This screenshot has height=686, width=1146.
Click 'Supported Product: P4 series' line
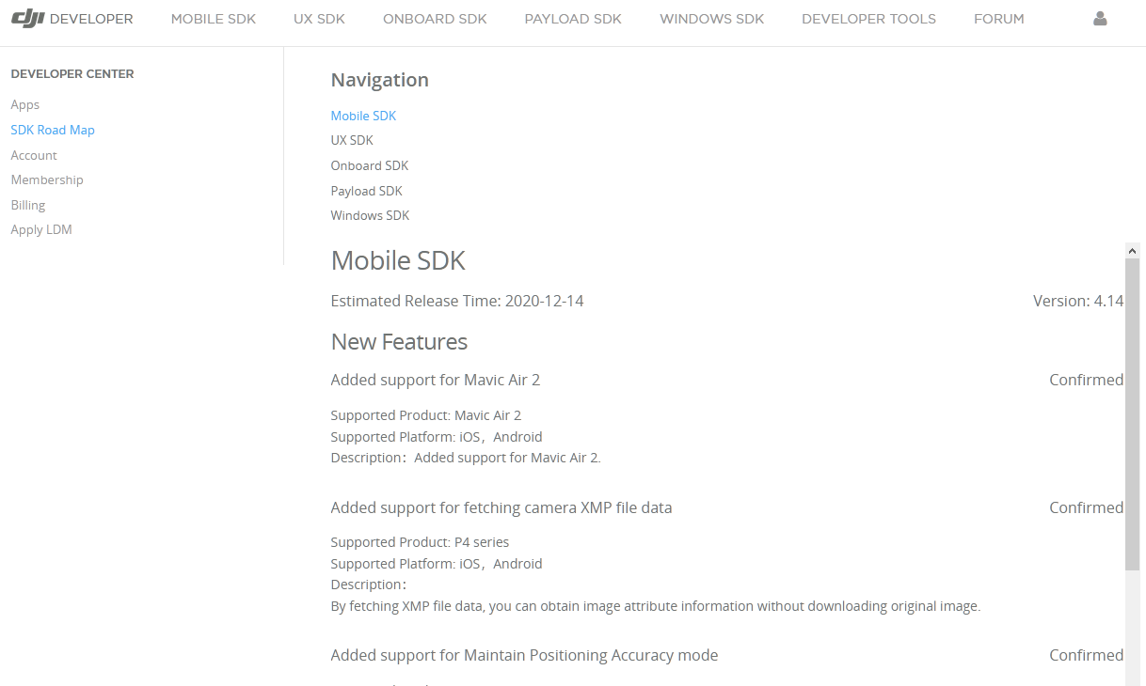pyautogui.click(x=420, y=542)
